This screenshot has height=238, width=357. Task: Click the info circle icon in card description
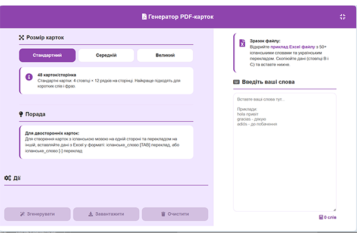pyautogui.click(x=29, y=77)
